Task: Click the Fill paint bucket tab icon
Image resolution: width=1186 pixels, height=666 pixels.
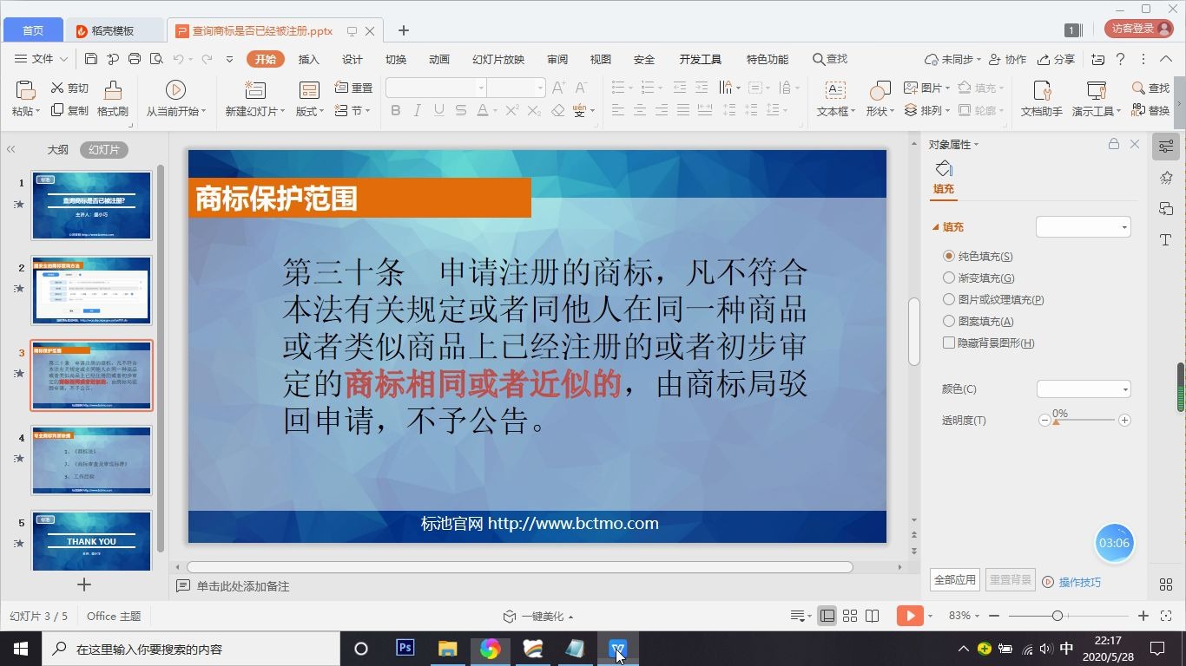Action: click(x=944, y=168)
